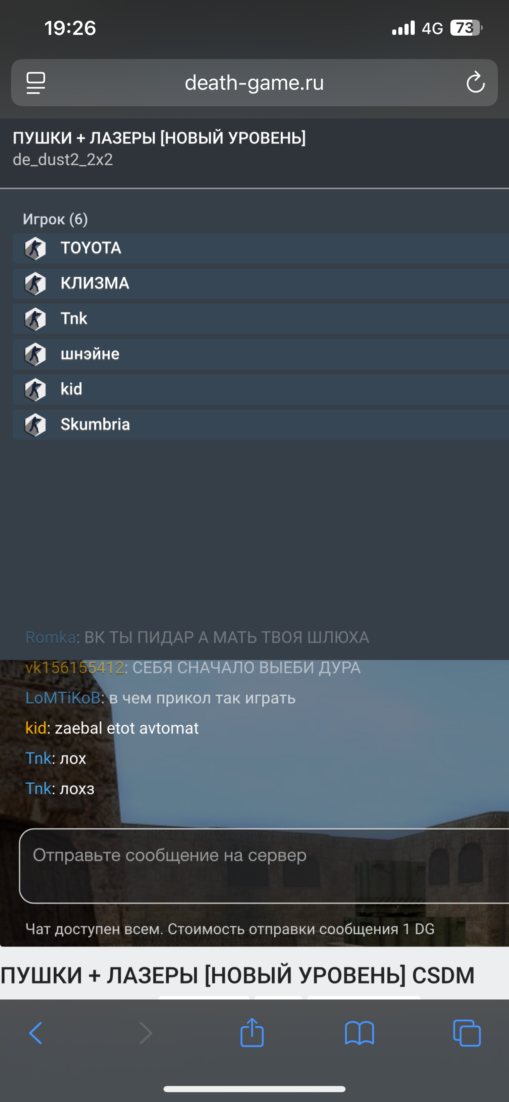Choose player шнэйне from the list
Image resolution: width=509 pixels, height=1102 pixels.
[261, 354]
